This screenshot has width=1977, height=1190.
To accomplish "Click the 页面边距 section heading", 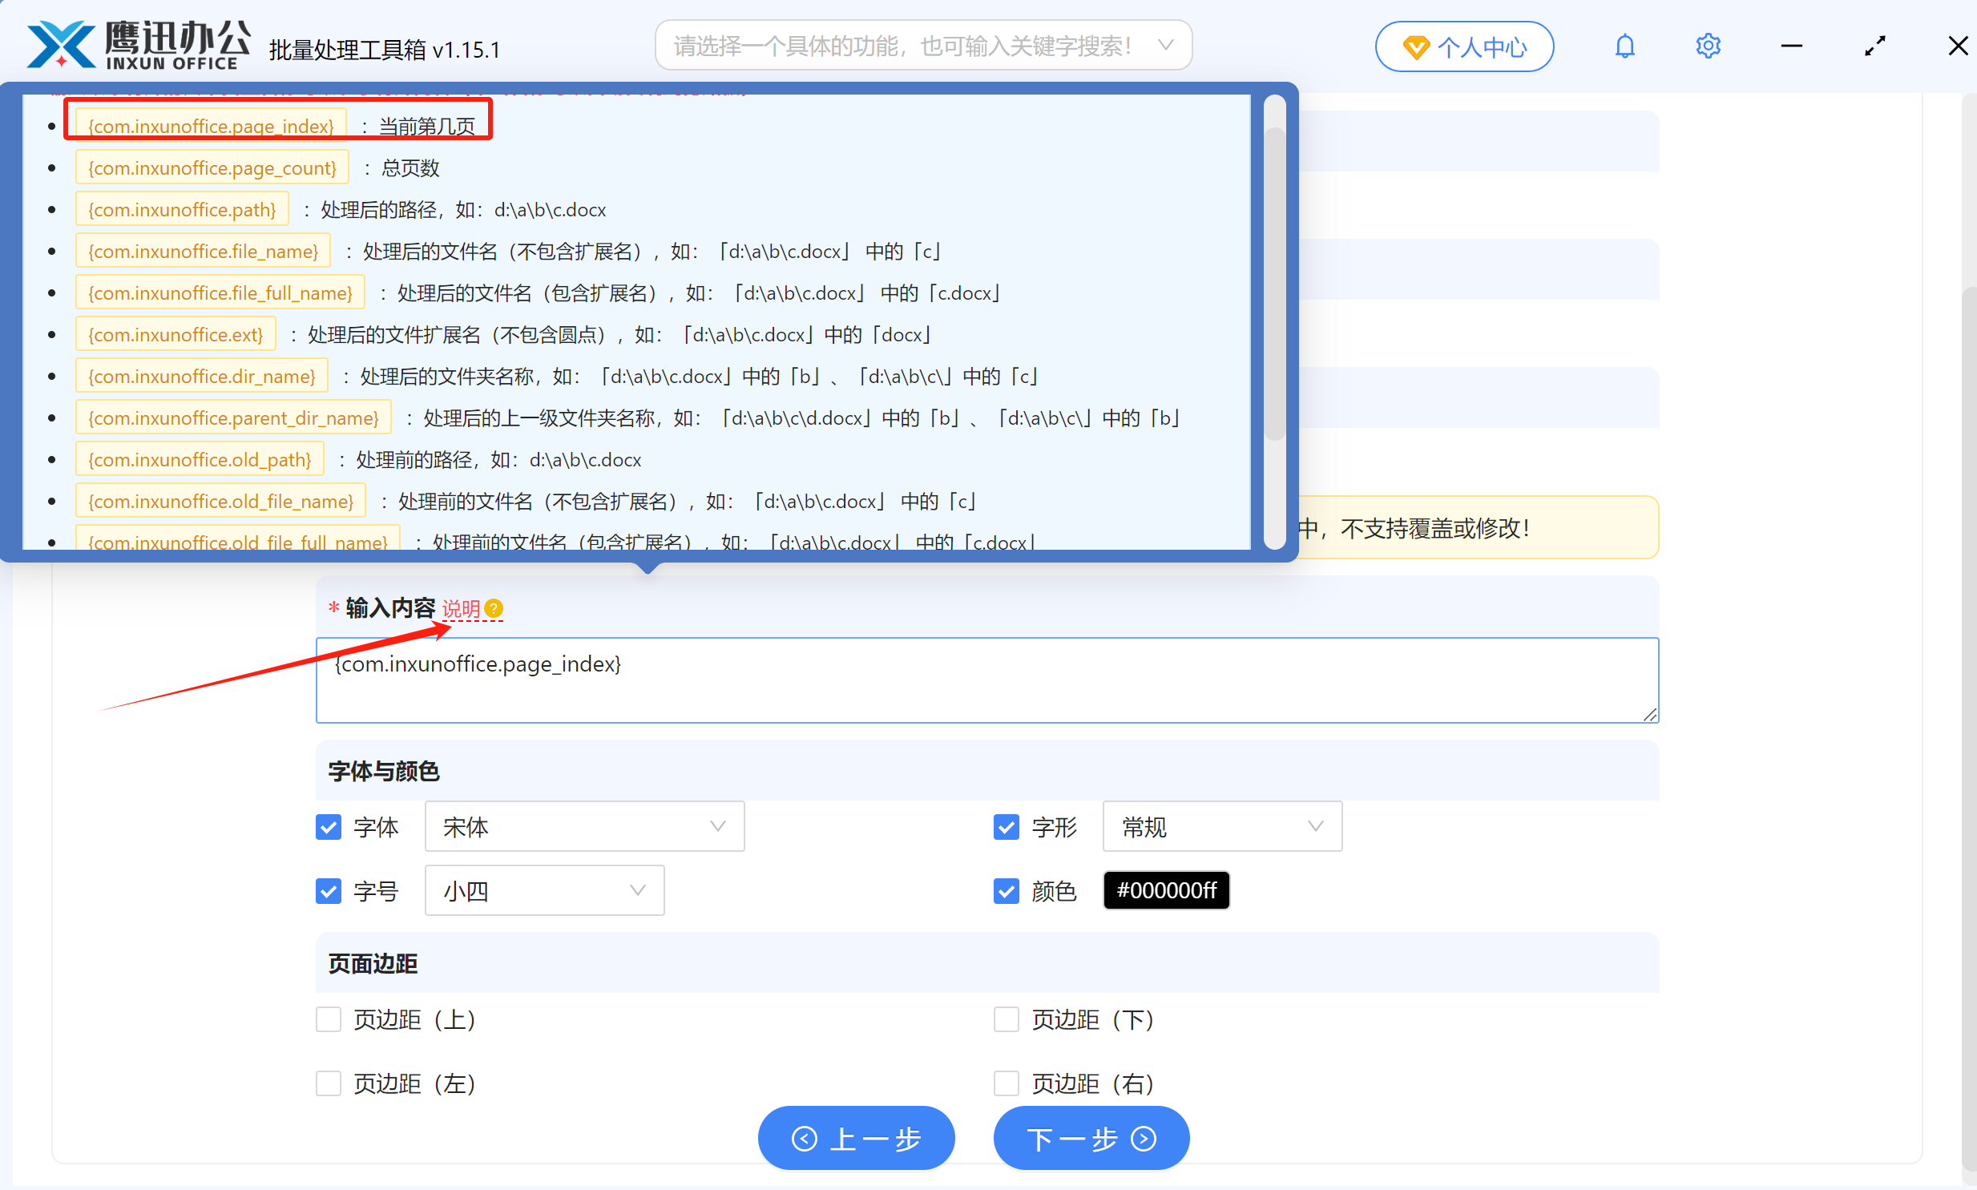I will point(372,964).
